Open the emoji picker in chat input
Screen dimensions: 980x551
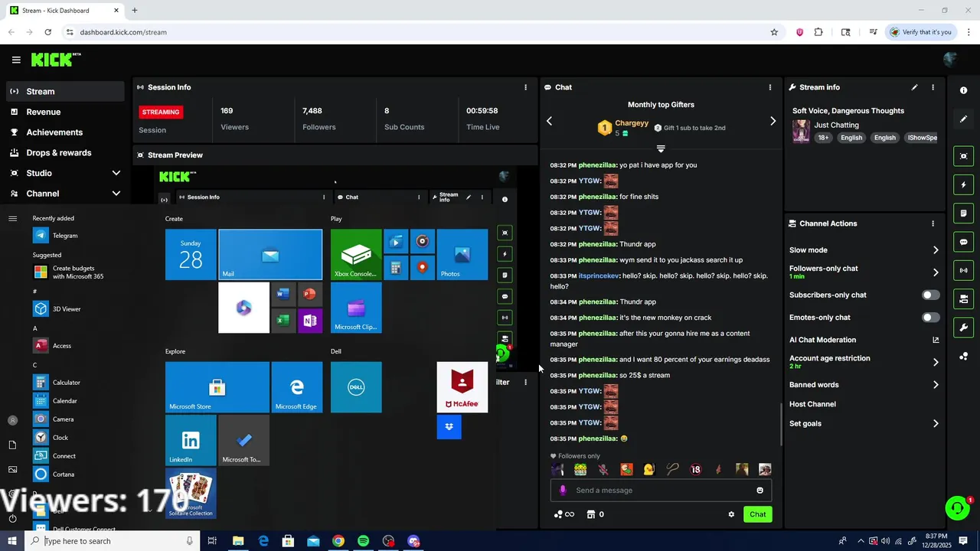click(760, 491)
